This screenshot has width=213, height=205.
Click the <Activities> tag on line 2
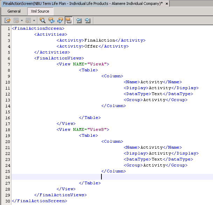pyautogui.click(x=51, y=34)
